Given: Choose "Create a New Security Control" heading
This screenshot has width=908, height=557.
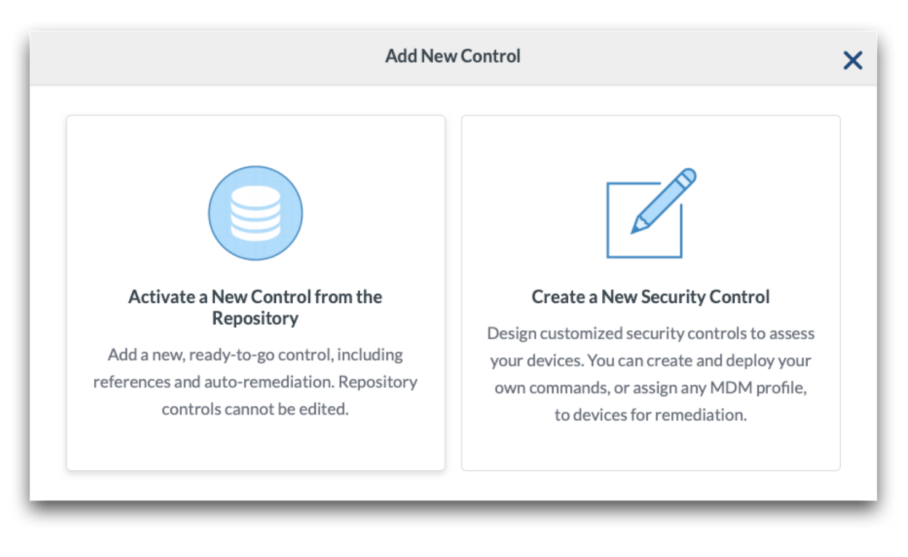Looking at the screenshot, I should (650, 297).
